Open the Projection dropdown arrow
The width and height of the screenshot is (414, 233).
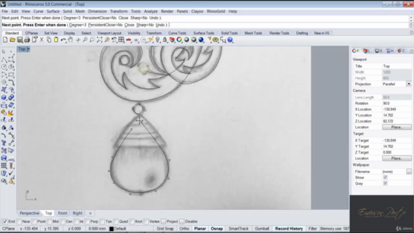click(409, 84)
